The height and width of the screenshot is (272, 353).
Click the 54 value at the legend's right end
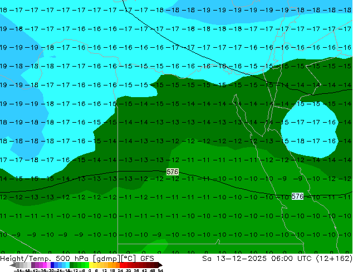[x=160, y=270]
